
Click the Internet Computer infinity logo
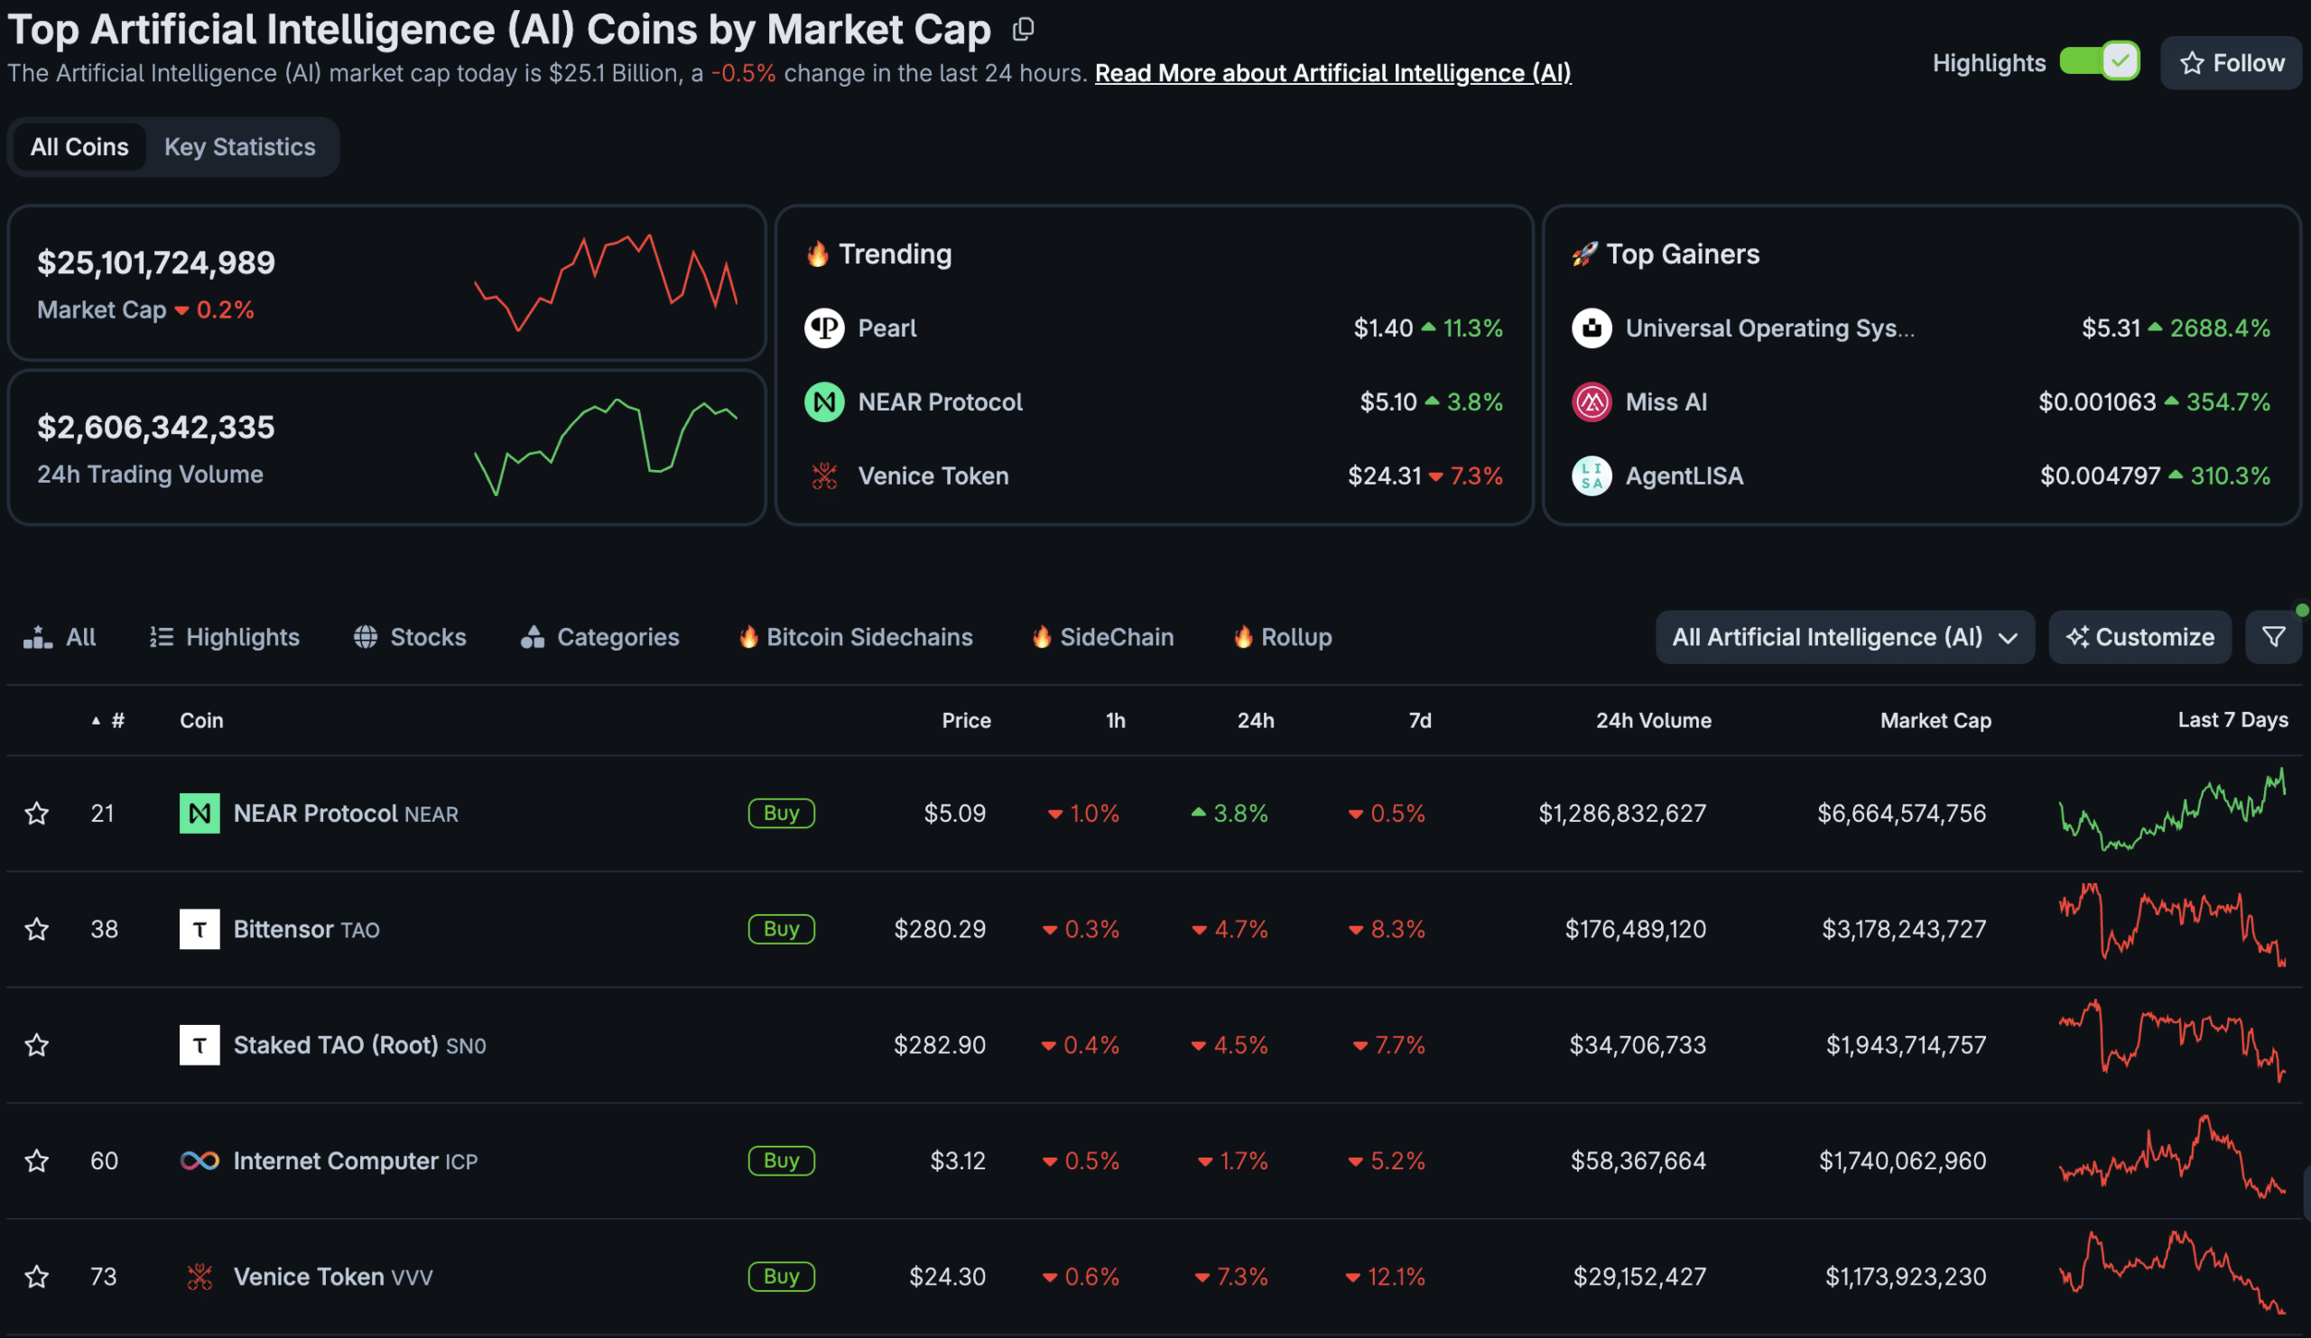[x=199, y=1161]
